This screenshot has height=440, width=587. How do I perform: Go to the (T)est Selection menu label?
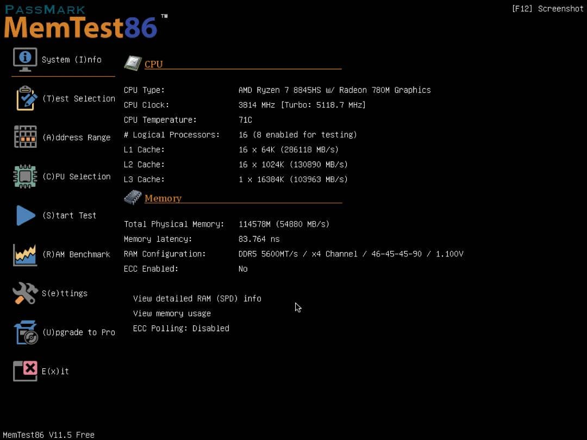(x=78, y=99)
